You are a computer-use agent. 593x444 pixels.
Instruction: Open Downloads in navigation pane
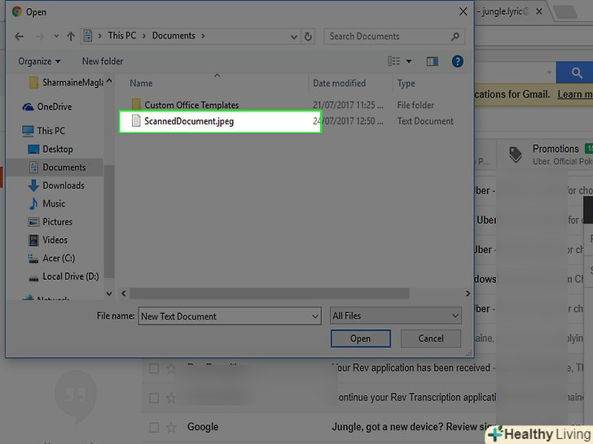pyautogui.click(x=64, y=185)
